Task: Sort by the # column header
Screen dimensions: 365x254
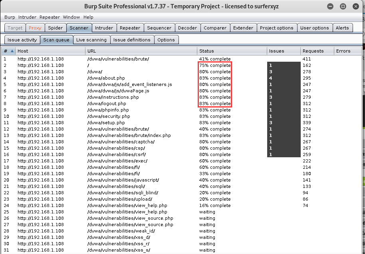Action: (x=8, y=51)
